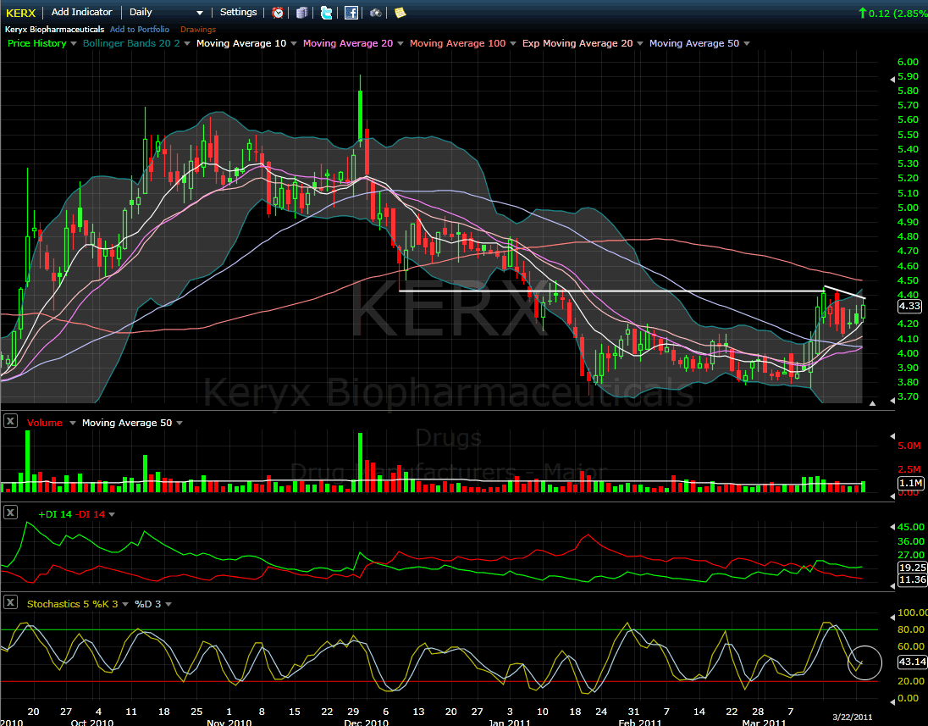Share chart via Facebook icon
The width and height of the screenshot is (928, 726).
coord(351,13)
